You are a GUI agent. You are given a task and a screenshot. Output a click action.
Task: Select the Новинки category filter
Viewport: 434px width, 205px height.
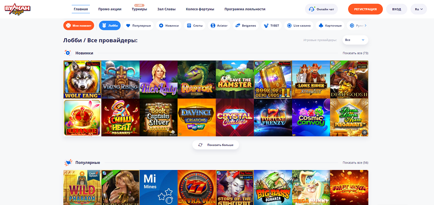[169, 26]
